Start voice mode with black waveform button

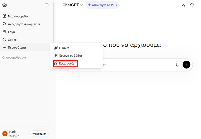click(187, 65)
